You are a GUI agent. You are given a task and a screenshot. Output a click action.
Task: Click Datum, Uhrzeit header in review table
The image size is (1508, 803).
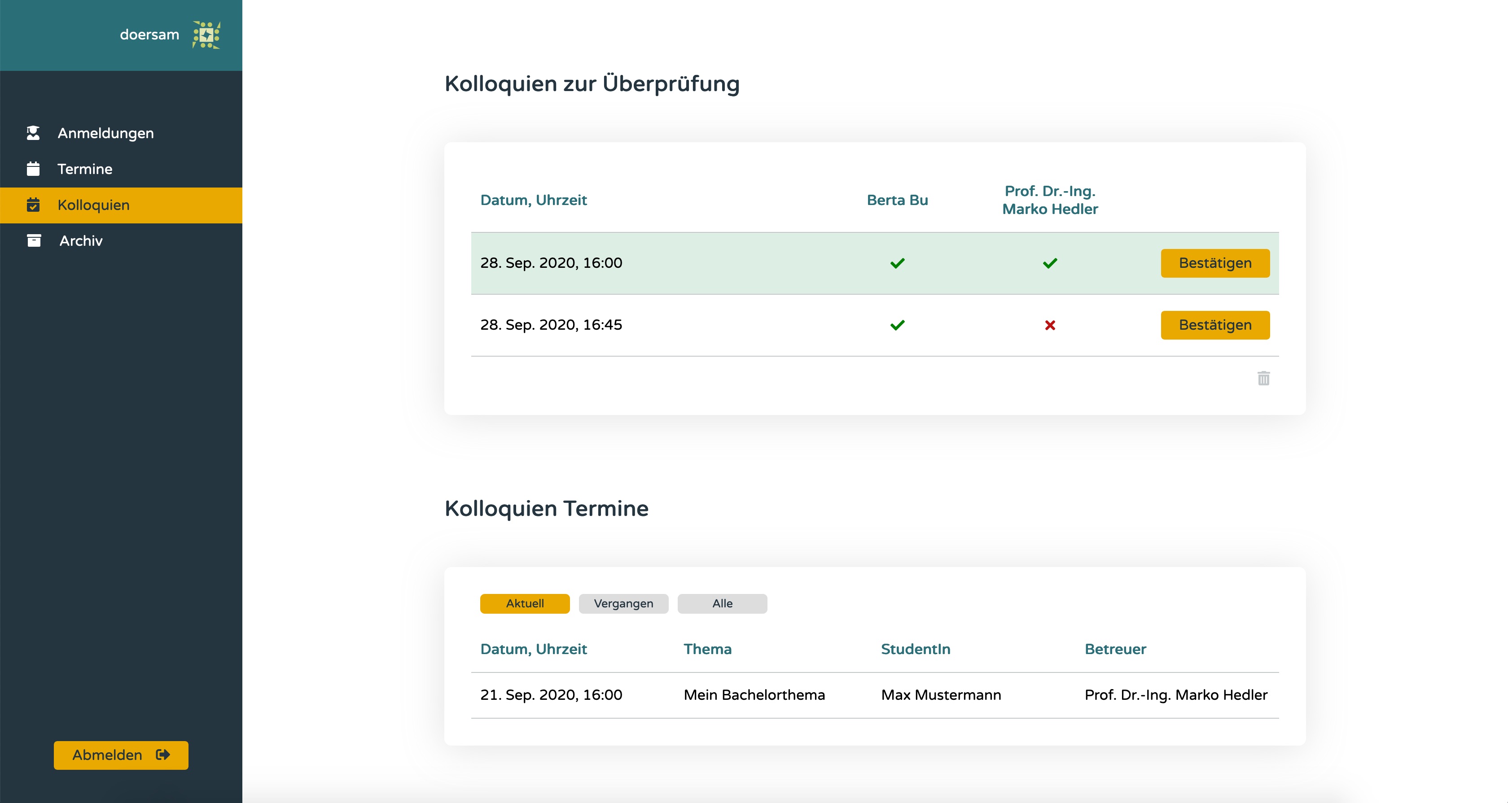(533, 200)
